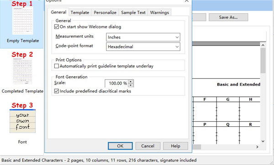The height and width of the screenshot is (165, 274).
Task: Click the OK button
Action: click(120, 146)
